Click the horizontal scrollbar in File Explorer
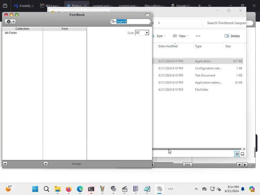Viewport: 260px width, 195px height. point(197,149)
